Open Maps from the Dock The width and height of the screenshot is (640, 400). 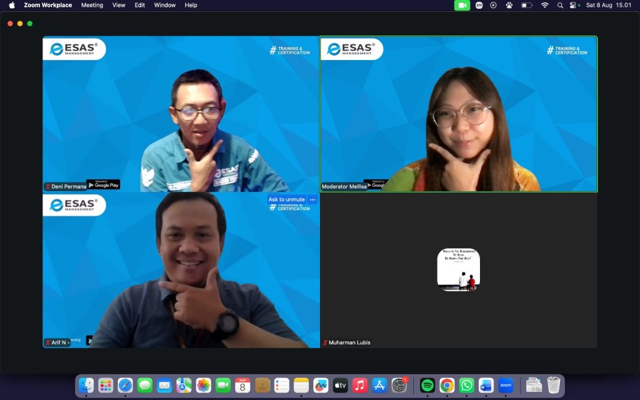click(184, 385)
